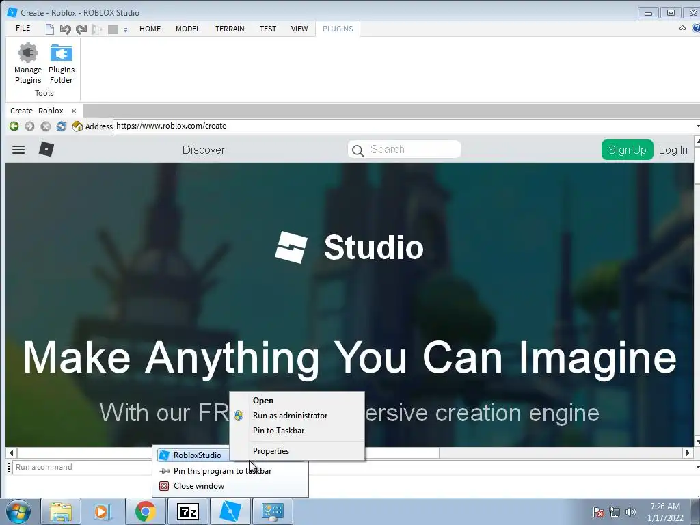This screenshot has height=525, width=700.
Task: Expand the quick access toolbar customize arrow
Action: click(126, 30)
